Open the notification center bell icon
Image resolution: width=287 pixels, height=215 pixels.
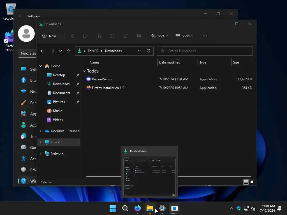tap(279, 208)
